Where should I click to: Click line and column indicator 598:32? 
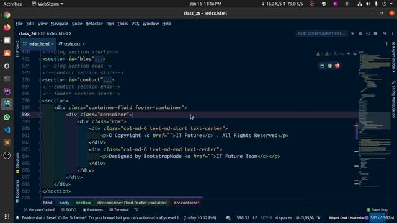coord(243,217)
